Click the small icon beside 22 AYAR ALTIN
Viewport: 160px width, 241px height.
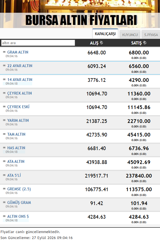4,65
